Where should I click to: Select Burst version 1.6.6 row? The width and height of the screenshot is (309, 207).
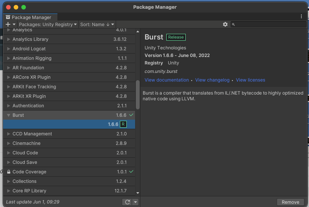pyautogui.click(x=69, y=124)
